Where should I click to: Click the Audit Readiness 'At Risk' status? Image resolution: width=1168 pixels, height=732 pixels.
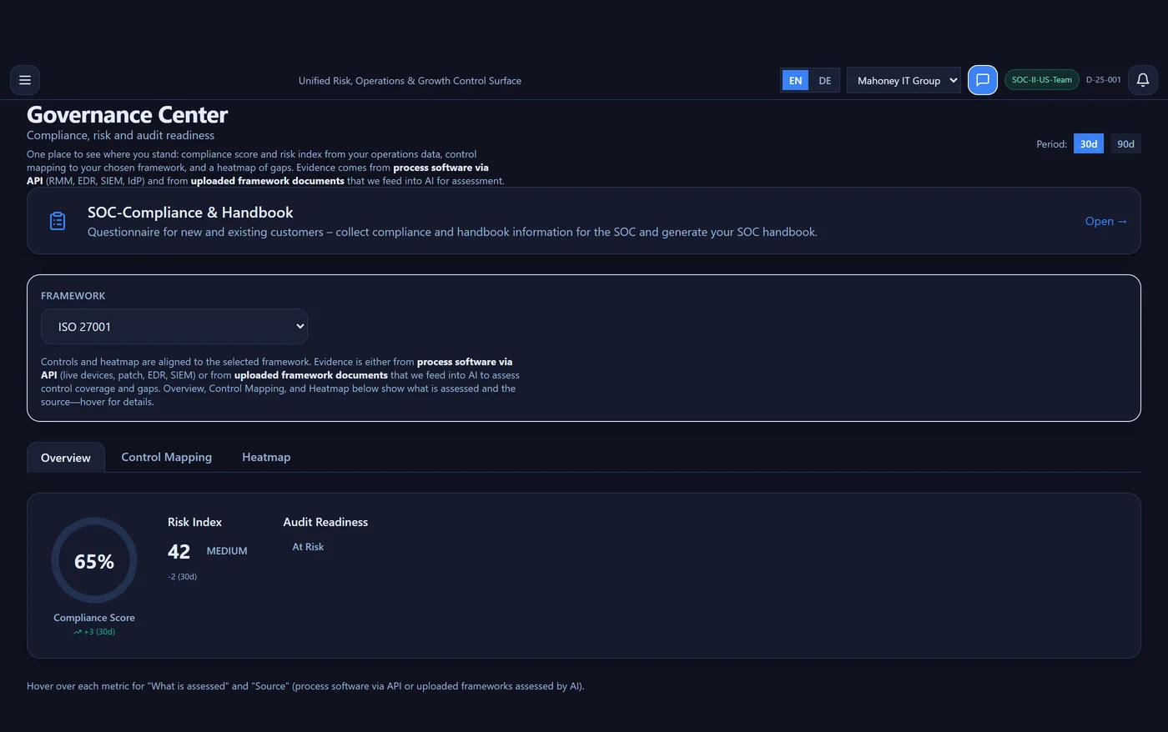308,546
